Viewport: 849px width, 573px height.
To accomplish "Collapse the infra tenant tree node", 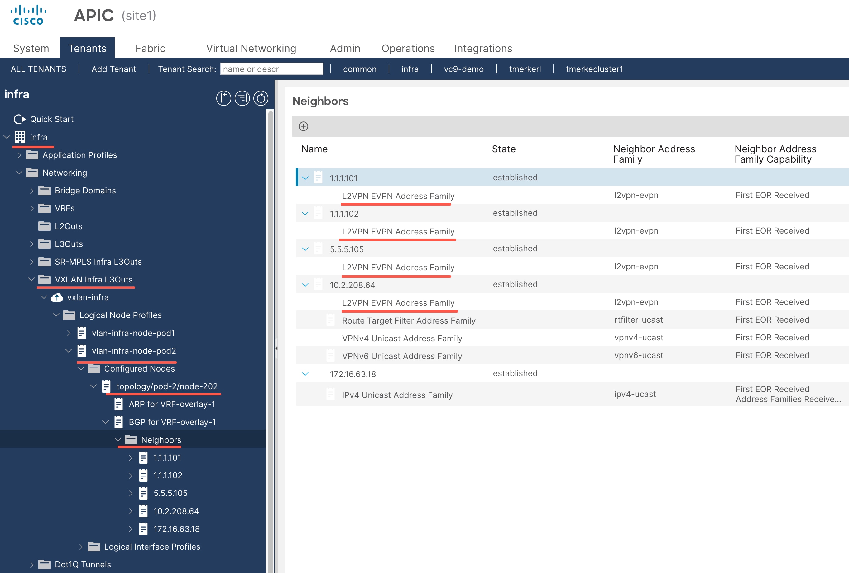I will coord(7,137).
